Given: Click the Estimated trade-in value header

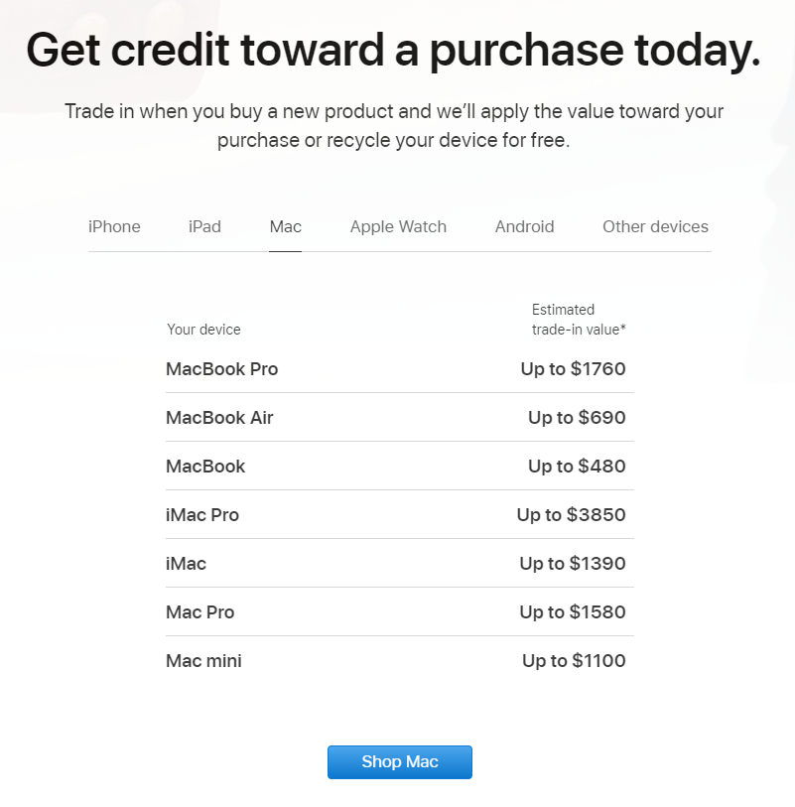Looking at the screenshot, I should click(x=579, y=320).
